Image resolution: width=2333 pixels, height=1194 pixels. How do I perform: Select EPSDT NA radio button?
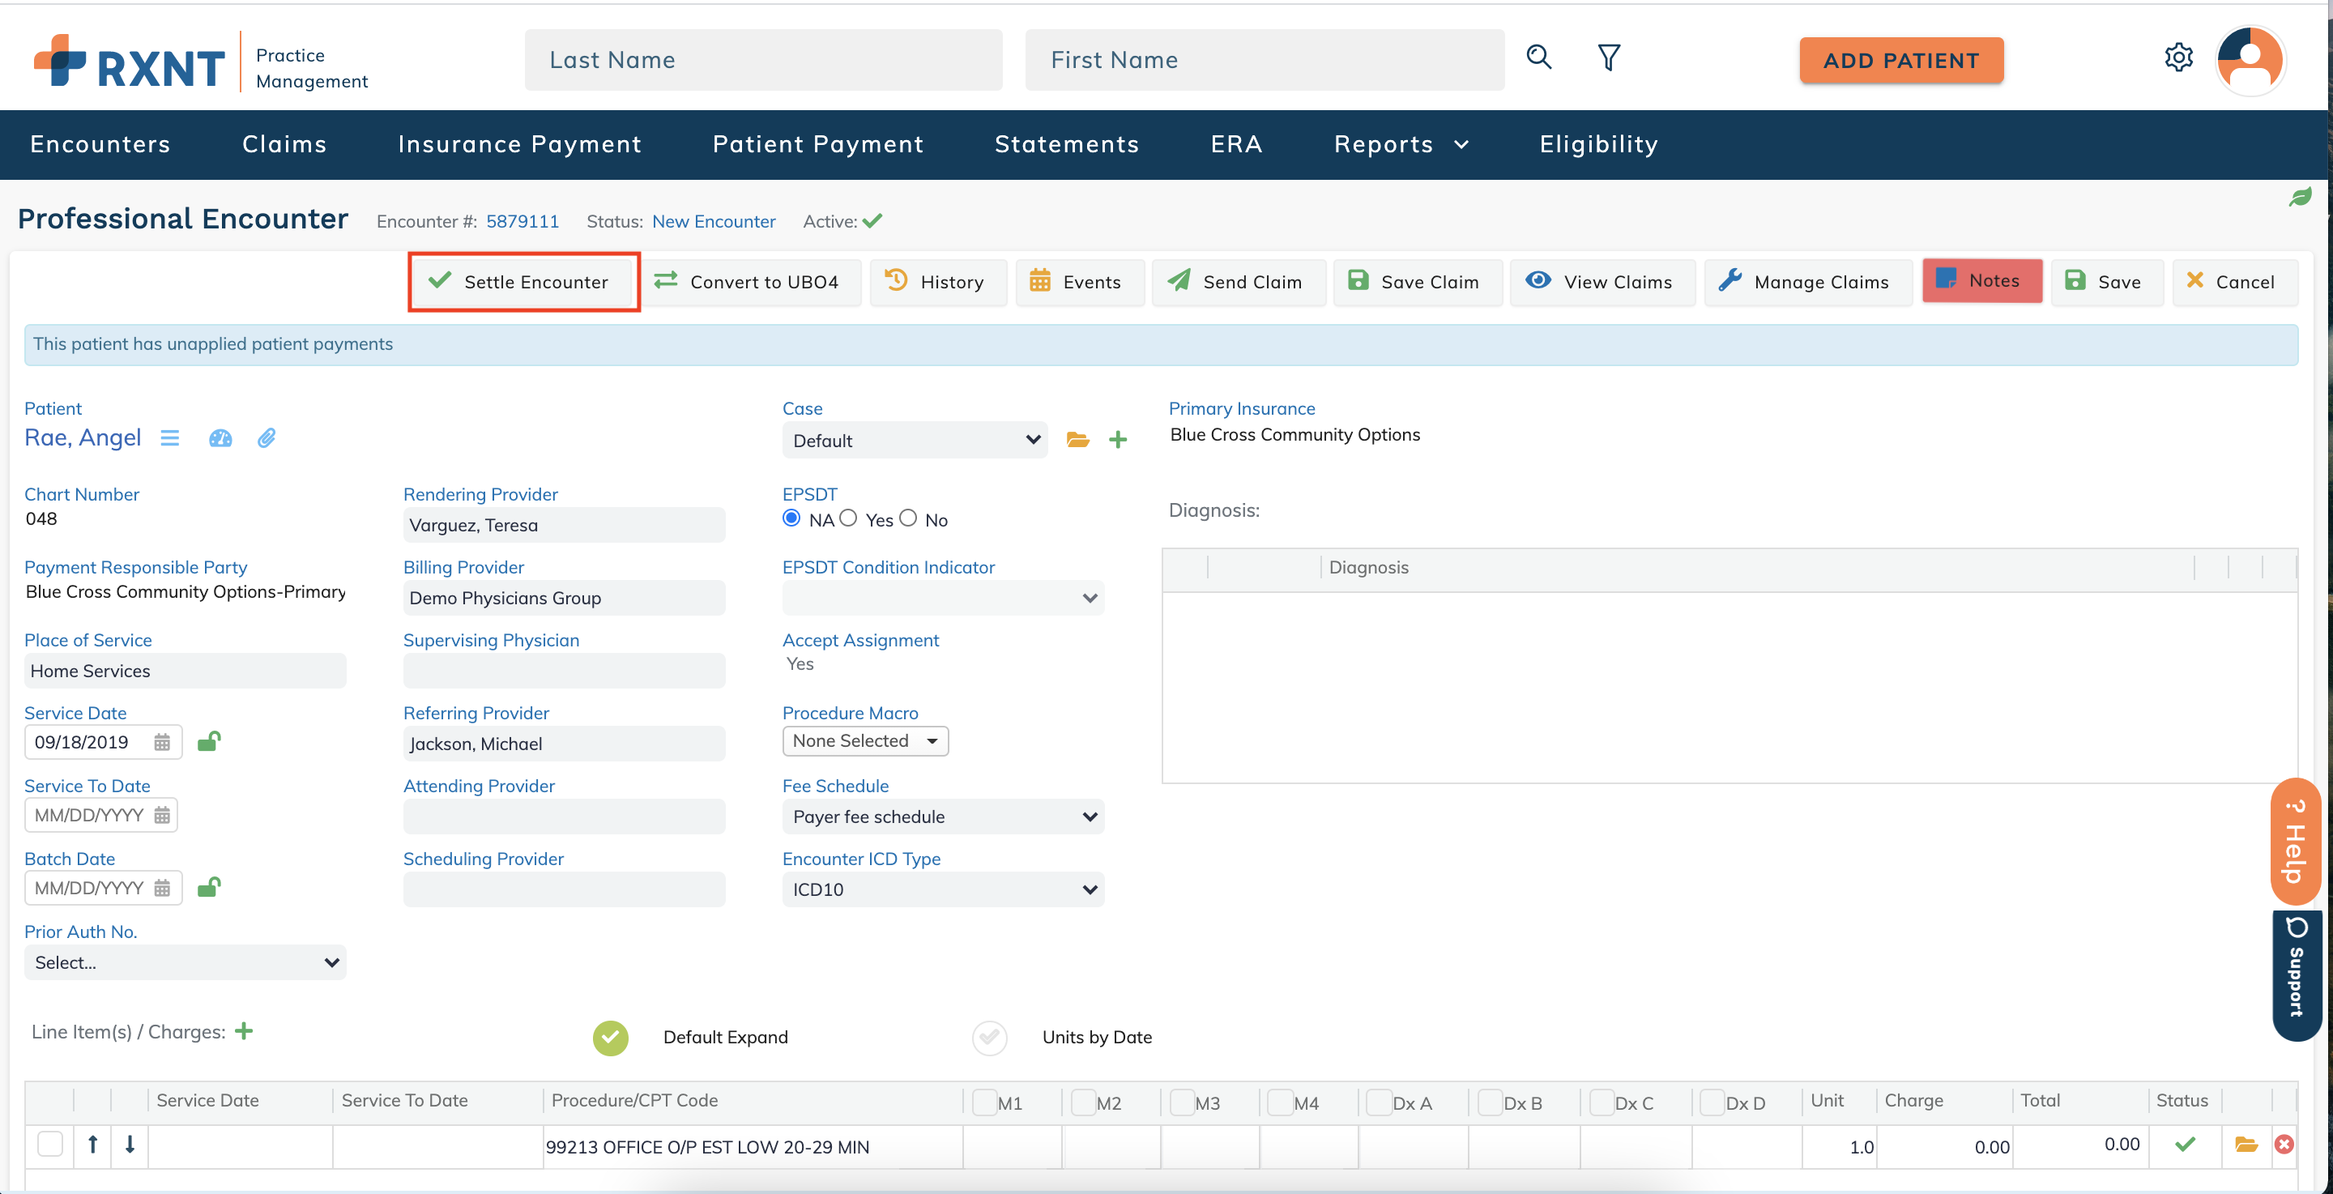pyautogui.click(x=791, y=518)
